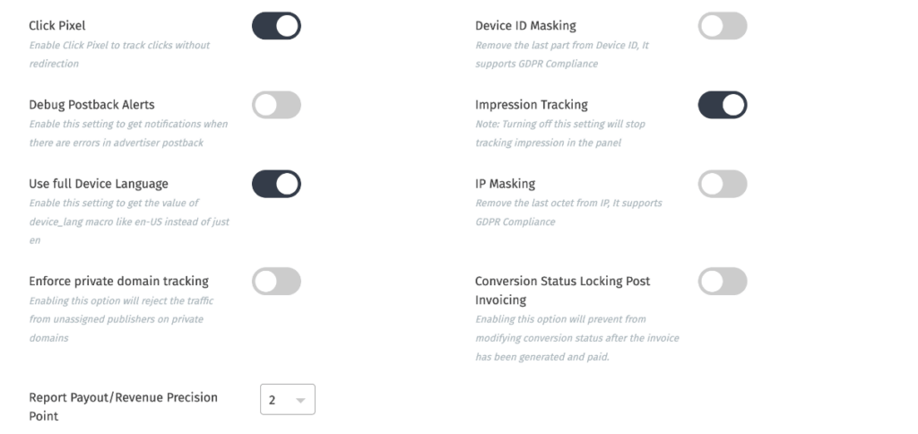Disable the Click Pixel toggle
Screen dimensions: 918x434
(x=276, y=26)
